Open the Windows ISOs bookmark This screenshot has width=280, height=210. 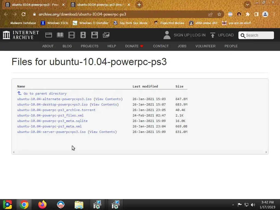click(54, 23)
